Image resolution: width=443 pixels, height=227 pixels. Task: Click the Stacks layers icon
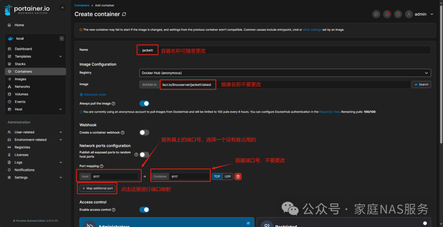9,64
